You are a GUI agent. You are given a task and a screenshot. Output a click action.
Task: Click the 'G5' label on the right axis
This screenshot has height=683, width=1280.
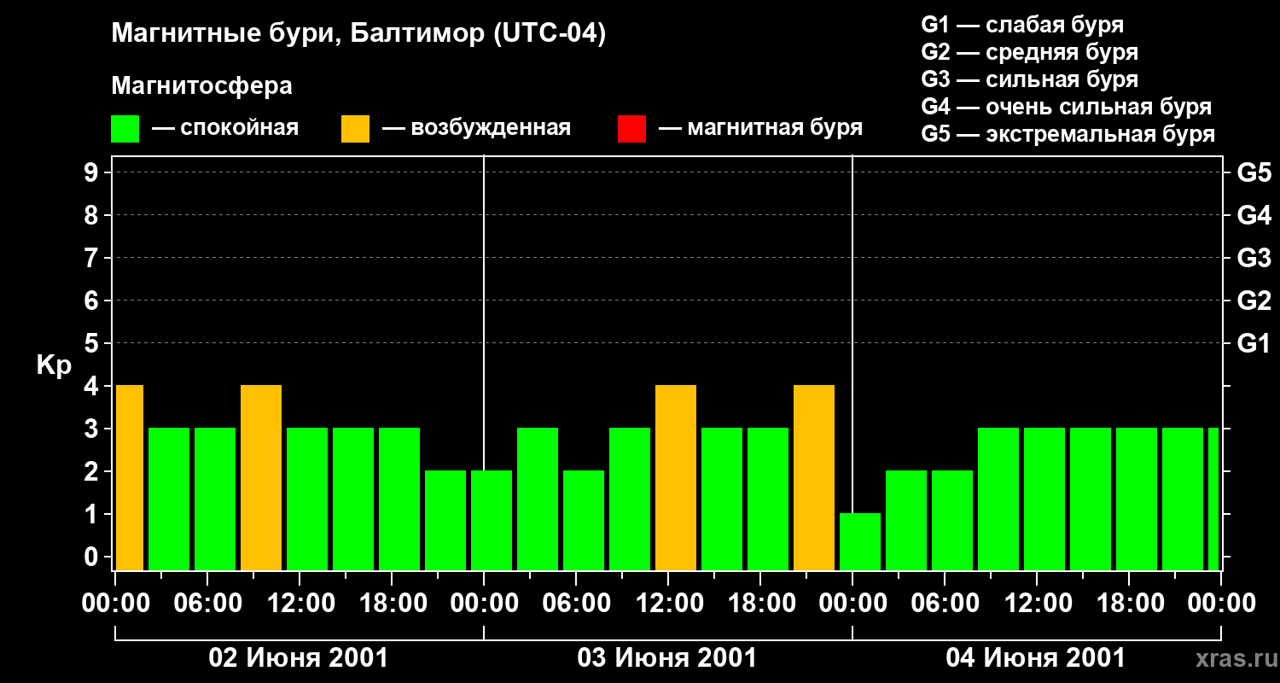click(x=1254, y=172)
